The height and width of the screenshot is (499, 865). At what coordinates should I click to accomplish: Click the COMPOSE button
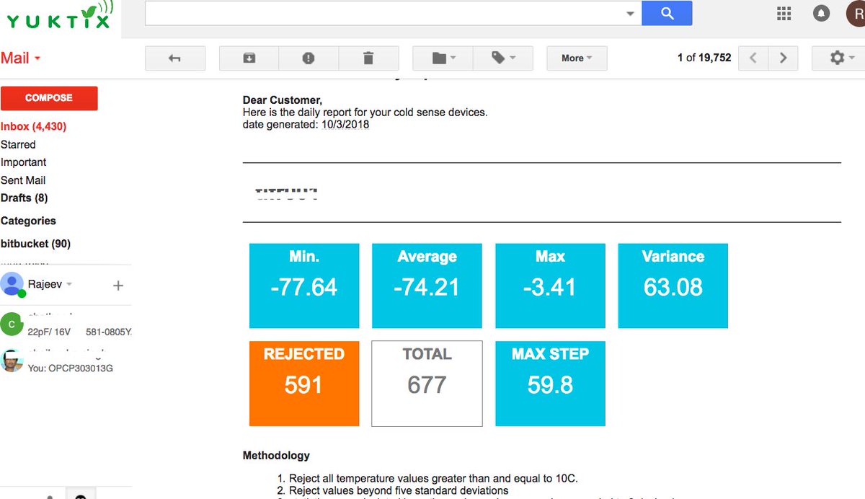coord(49,98)
